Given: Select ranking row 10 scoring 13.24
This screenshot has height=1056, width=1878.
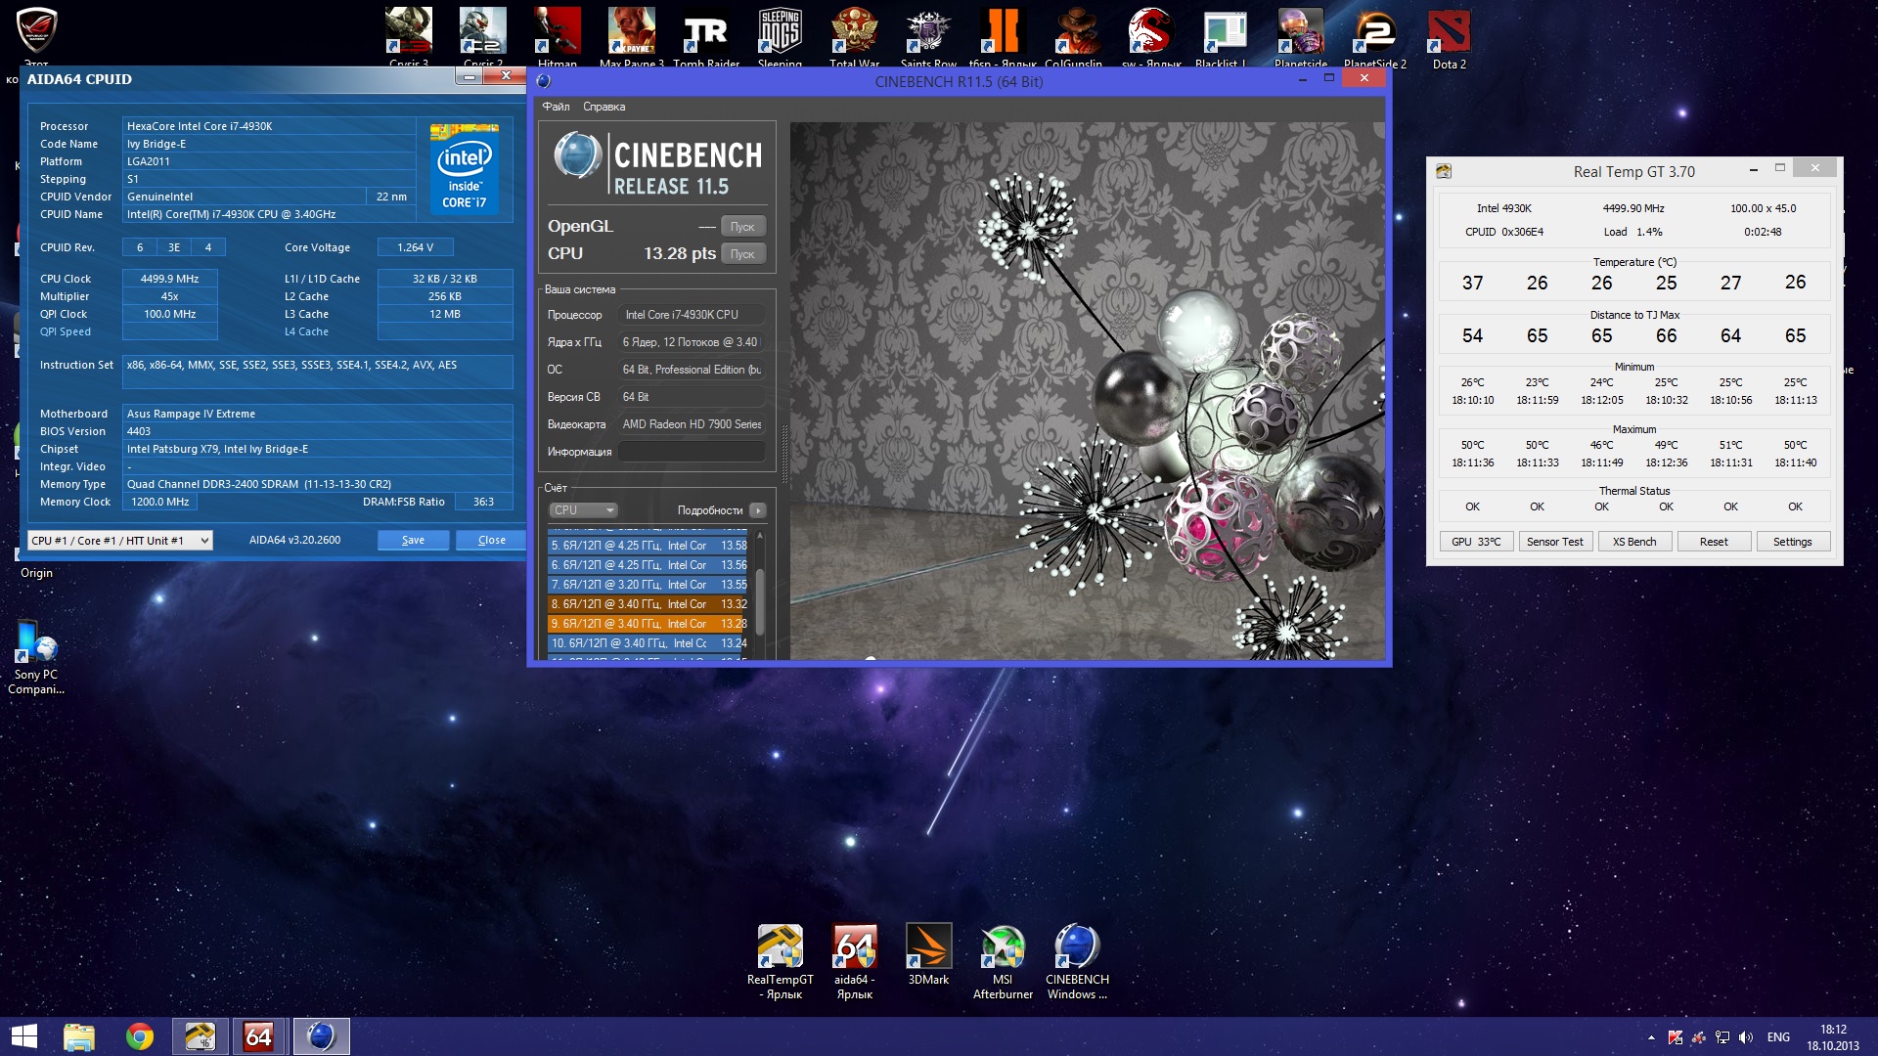Looking at the screenshot, I should [x=648, y=643].
